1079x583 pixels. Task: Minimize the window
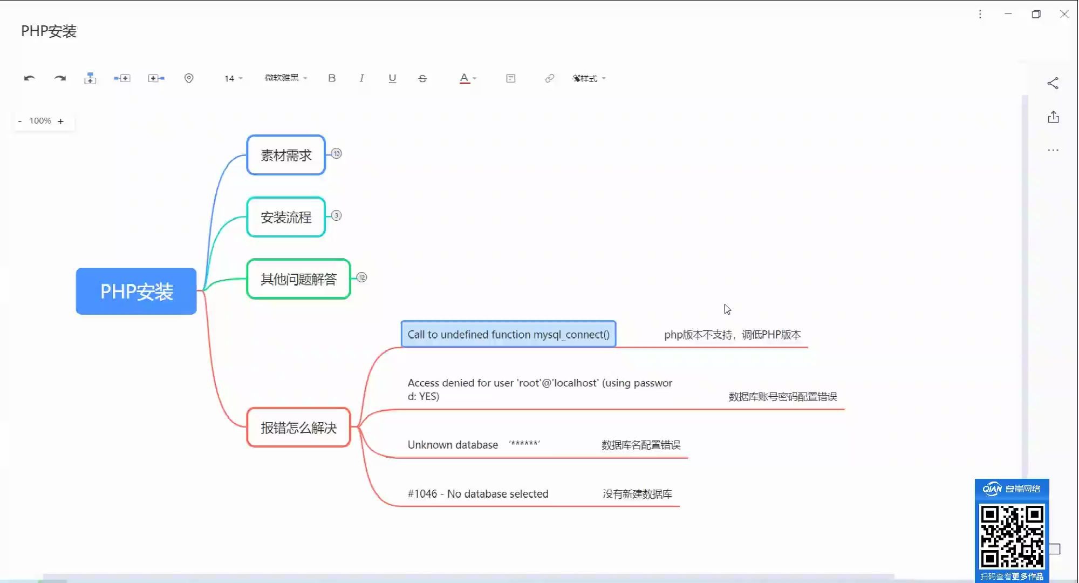[x=1008, y=14]
